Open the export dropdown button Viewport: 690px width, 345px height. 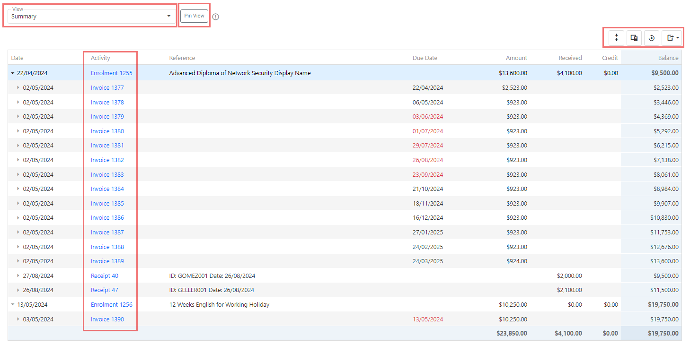(672, 38)
